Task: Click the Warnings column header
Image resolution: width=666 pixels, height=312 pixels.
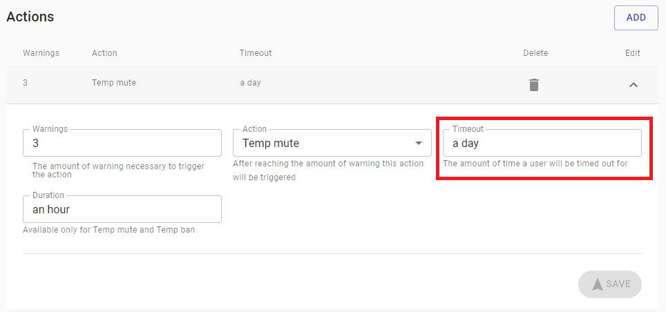Action: pos(41,53)
